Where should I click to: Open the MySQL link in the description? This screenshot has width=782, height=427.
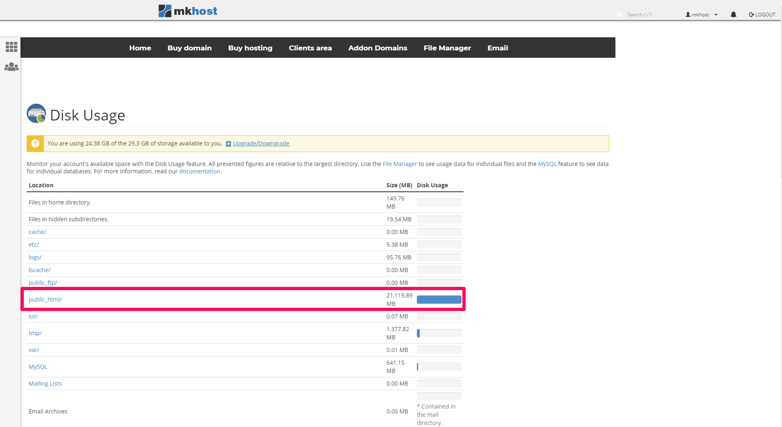coord(547,164)
